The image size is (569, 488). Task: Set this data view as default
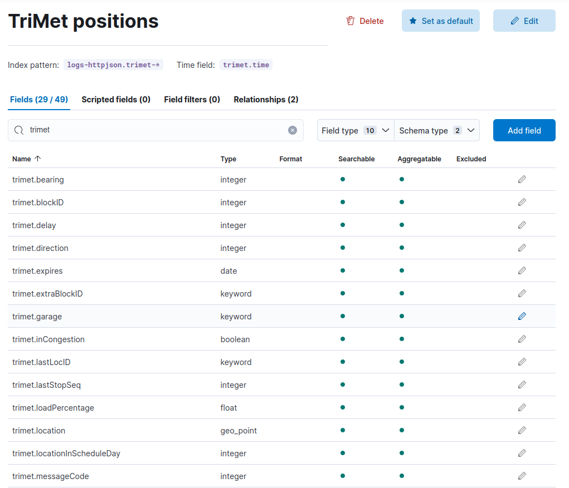(x=440, y=21)
